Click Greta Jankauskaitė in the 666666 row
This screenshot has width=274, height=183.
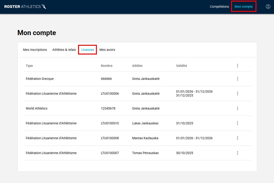[x=146, y=79]
